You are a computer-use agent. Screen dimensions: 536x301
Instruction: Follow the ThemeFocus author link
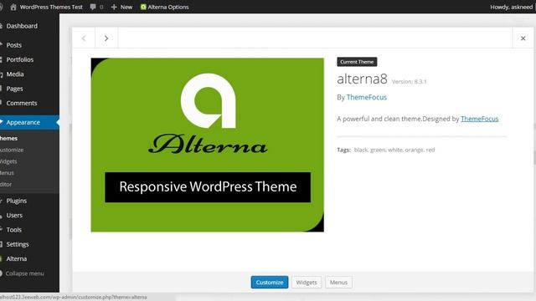pyautogui.click(x=367, y=97)
